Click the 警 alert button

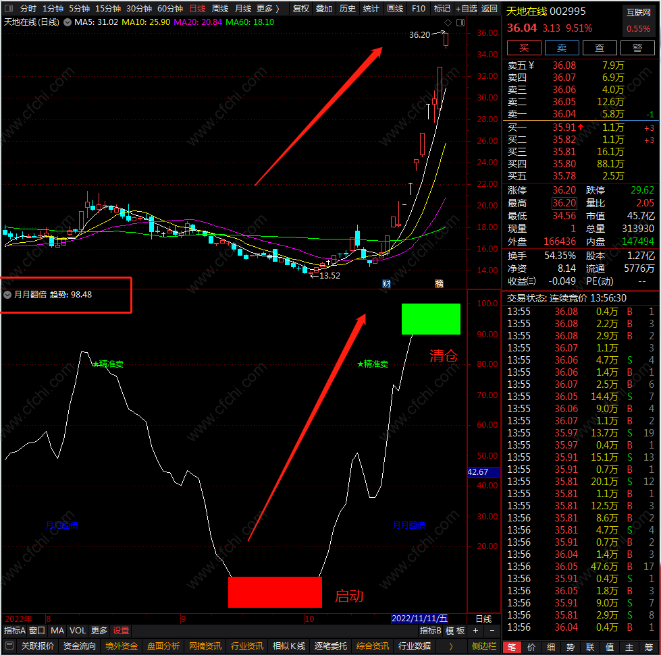637,48
